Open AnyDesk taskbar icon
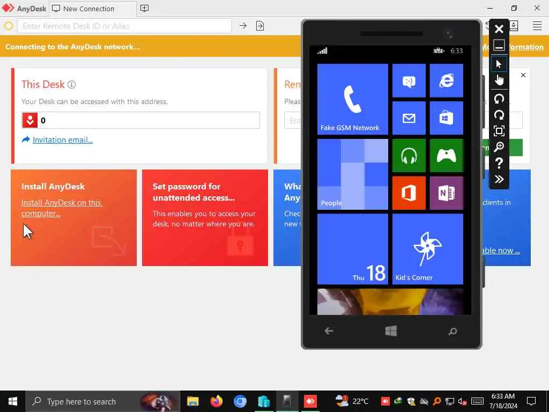549x412 pixels. pyautogui.click(x=310, y=401)
